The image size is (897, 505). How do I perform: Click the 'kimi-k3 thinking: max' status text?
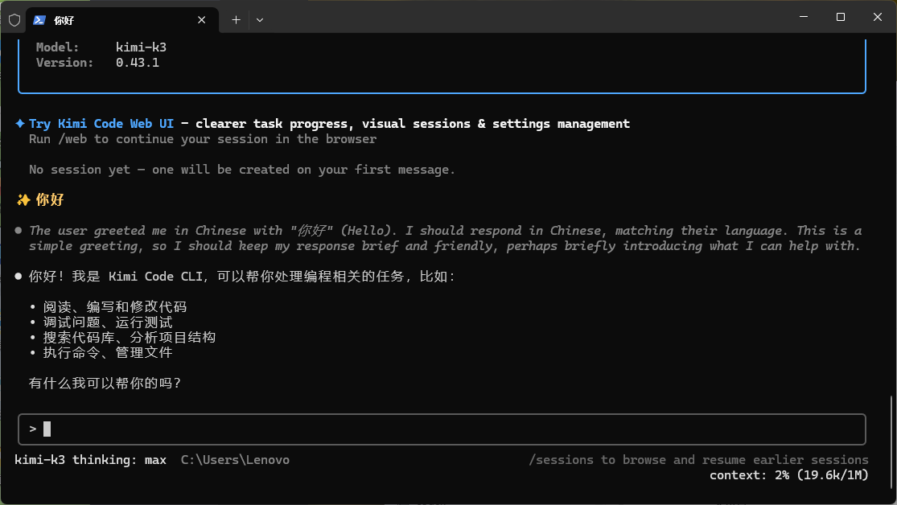pyautogui.click(x=90, y=460)
